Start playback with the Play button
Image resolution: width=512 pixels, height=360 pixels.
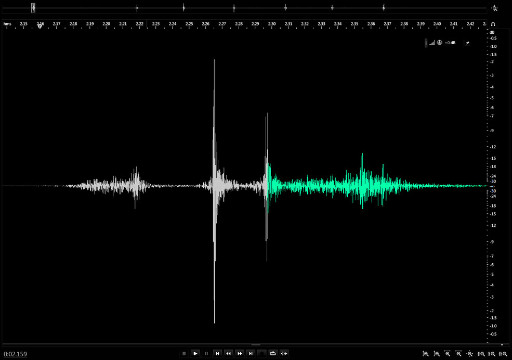coord(195,353)
